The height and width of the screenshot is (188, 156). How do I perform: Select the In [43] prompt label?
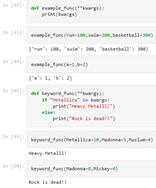coord(13,33)
